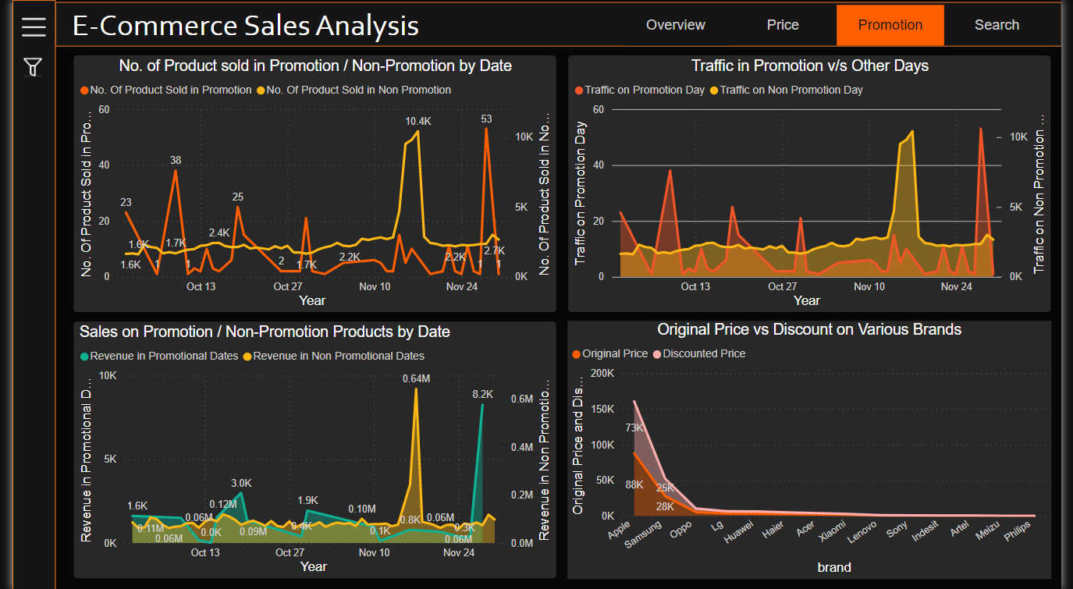The height and width of the screenshot is (589, 1073).
Task: Click the teal legend dot for Revenue in Promotional Dates
Action: (86, 356)
